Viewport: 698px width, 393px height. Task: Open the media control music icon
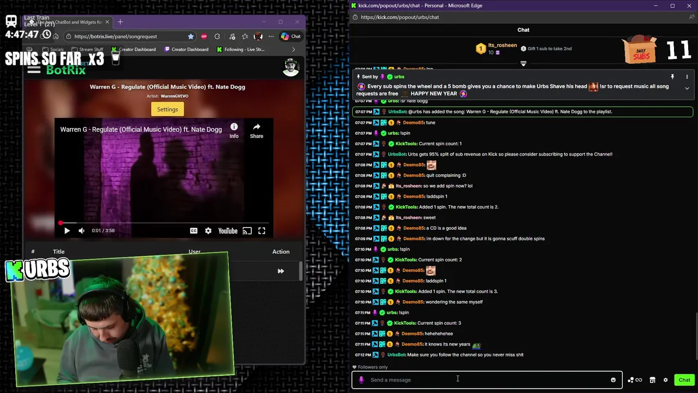pos(232,37)
